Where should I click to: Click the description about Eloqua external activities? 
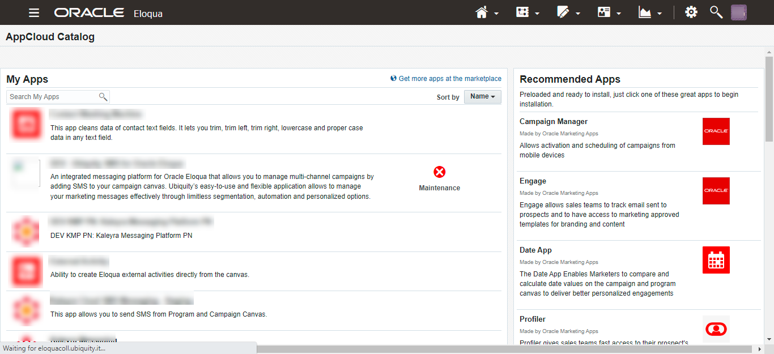pyautogui.click(x=150, y=275)
